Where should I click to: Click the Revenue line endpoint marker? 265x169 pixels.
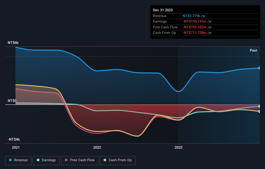(x=259, y=68)
